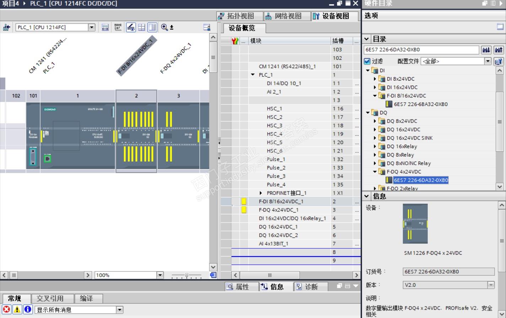Open the 配置文件 <全部> profile dropdown
The height and width of the screenshot is (318, 506).
click(x=488, y=61)
